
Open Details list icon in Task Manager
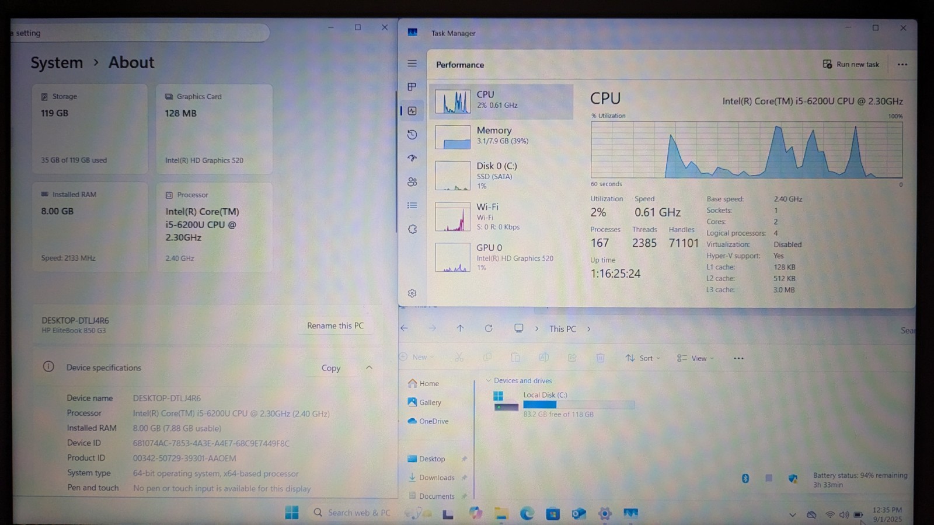click(x=412, y=205)
